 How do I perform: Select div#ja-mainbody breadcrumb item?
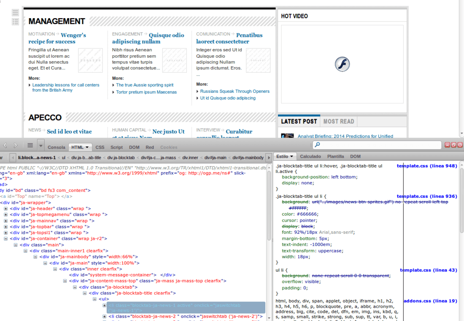(248, 158)
